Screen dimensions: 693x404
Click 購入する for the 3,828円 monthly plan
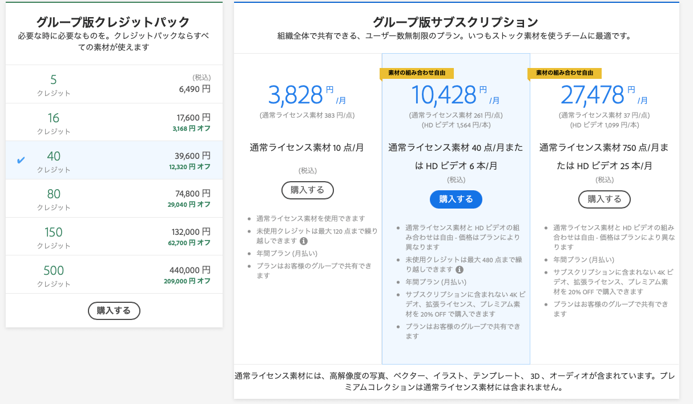(307, 190)
